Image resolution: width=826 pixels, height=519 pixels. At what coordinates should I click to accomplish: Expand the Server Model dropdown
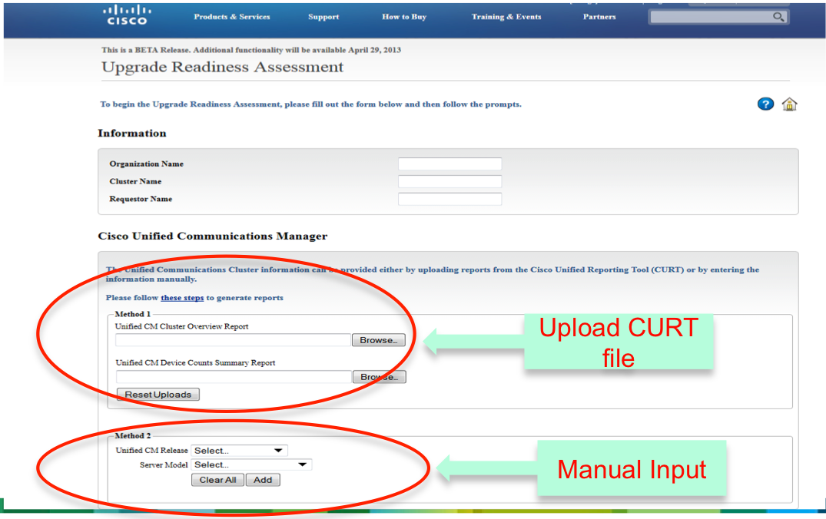251,464
